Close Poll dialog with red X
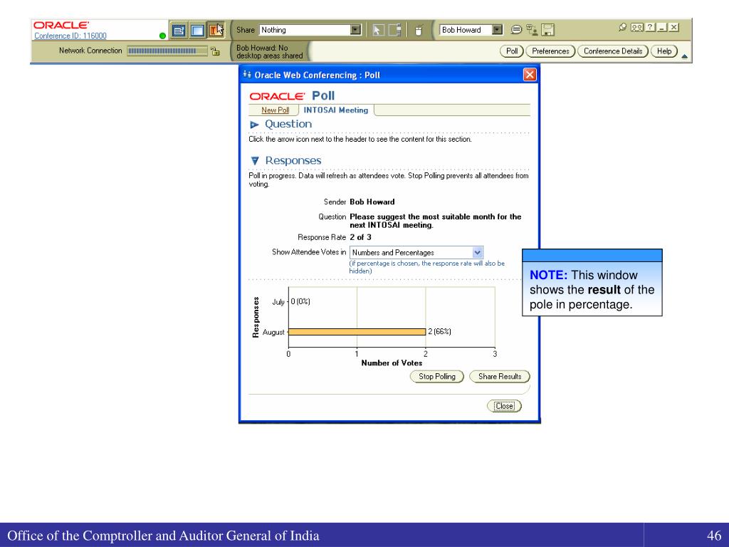 [x=530, y=75]
